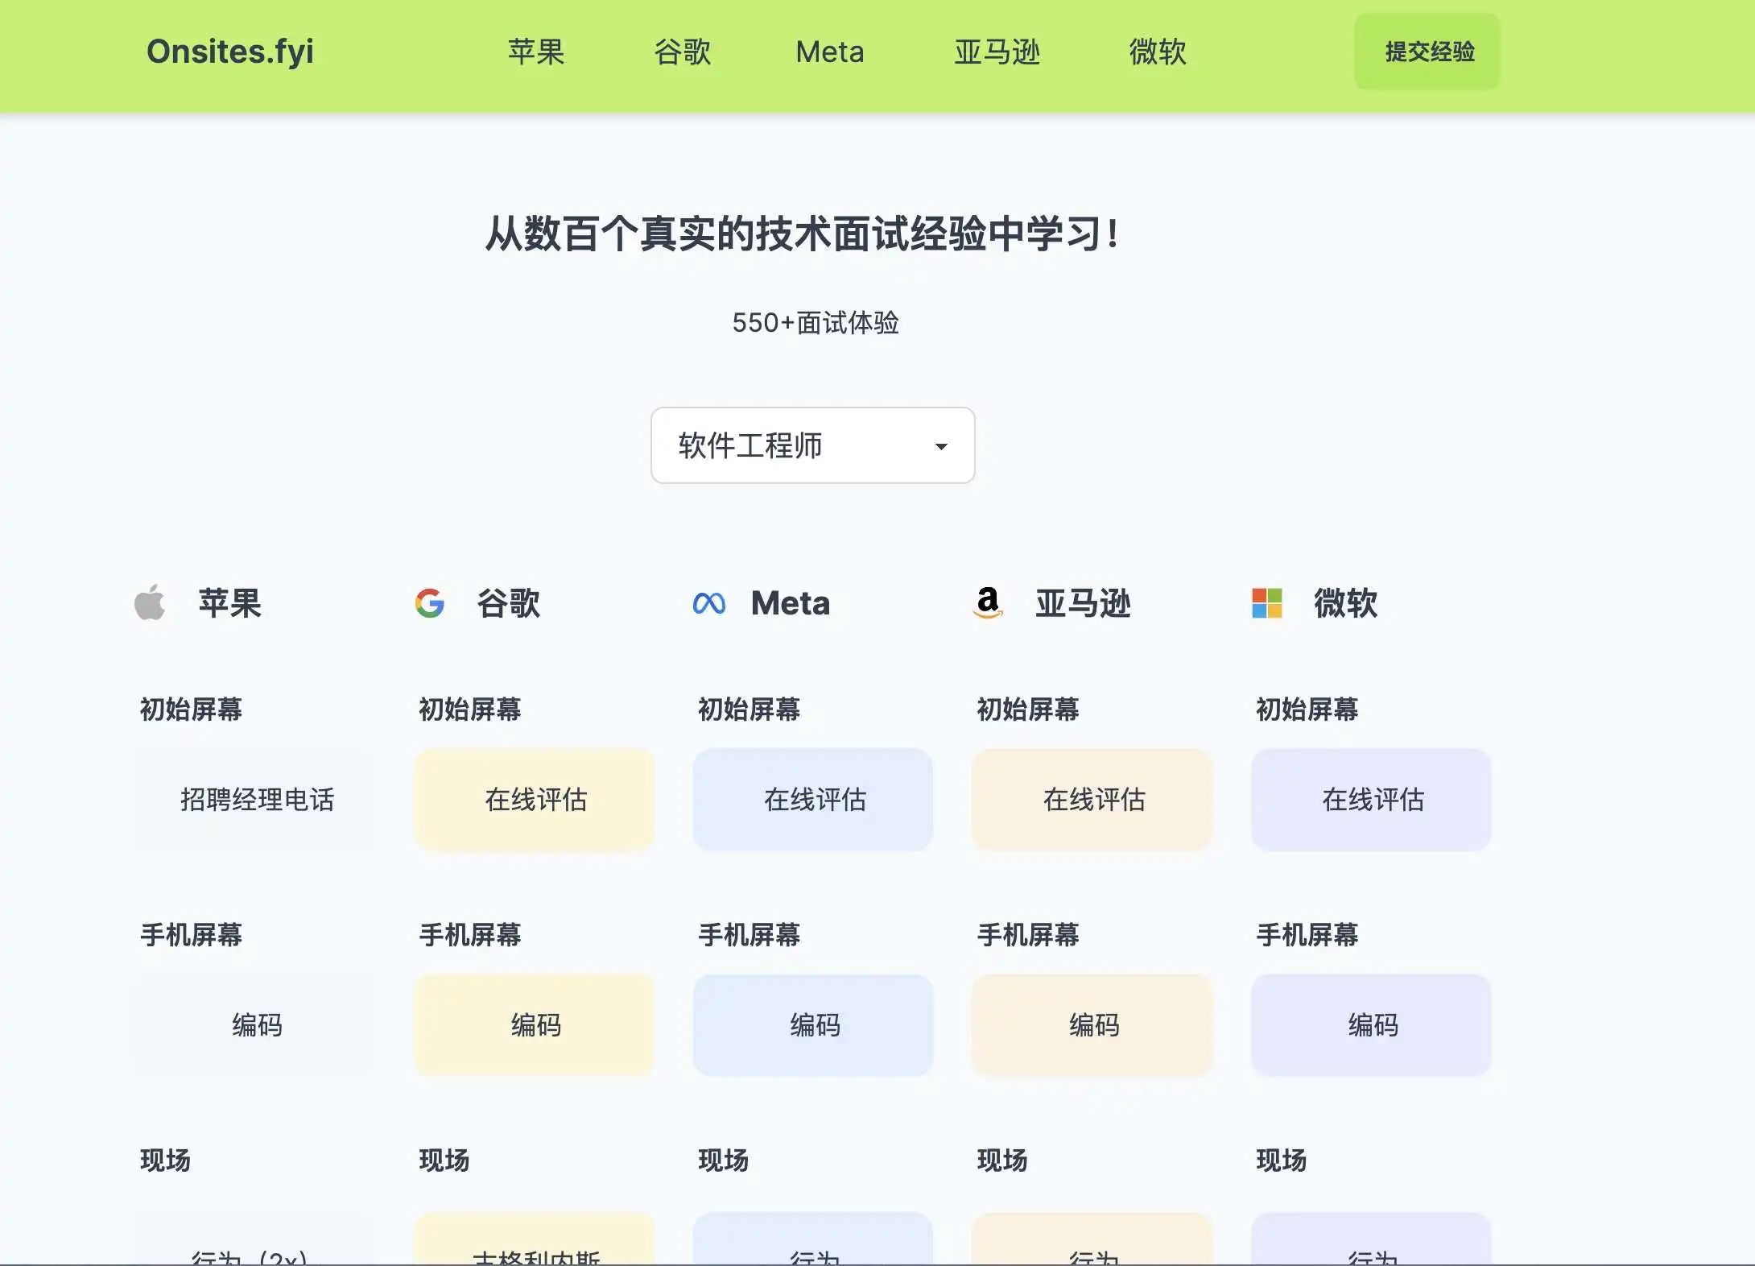The height and width of the screenshot is (1266, 1755).
Task: Go to Onsites.fyi home logo
Action: coord(230,52)
